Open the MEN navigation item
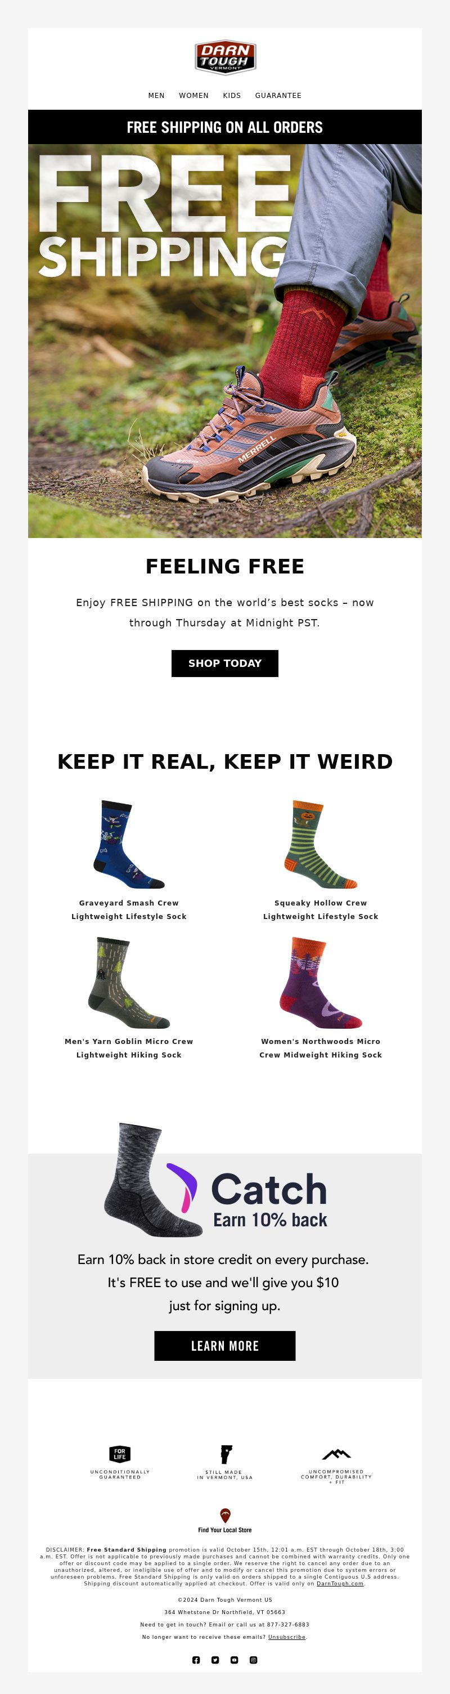 pos(156,95)
